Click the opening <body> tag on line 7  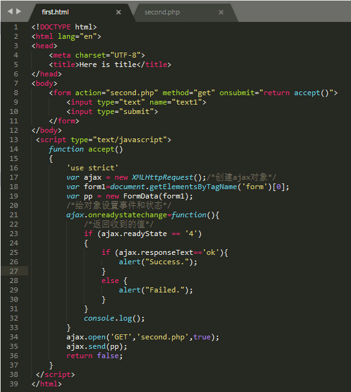coord(44,83)
